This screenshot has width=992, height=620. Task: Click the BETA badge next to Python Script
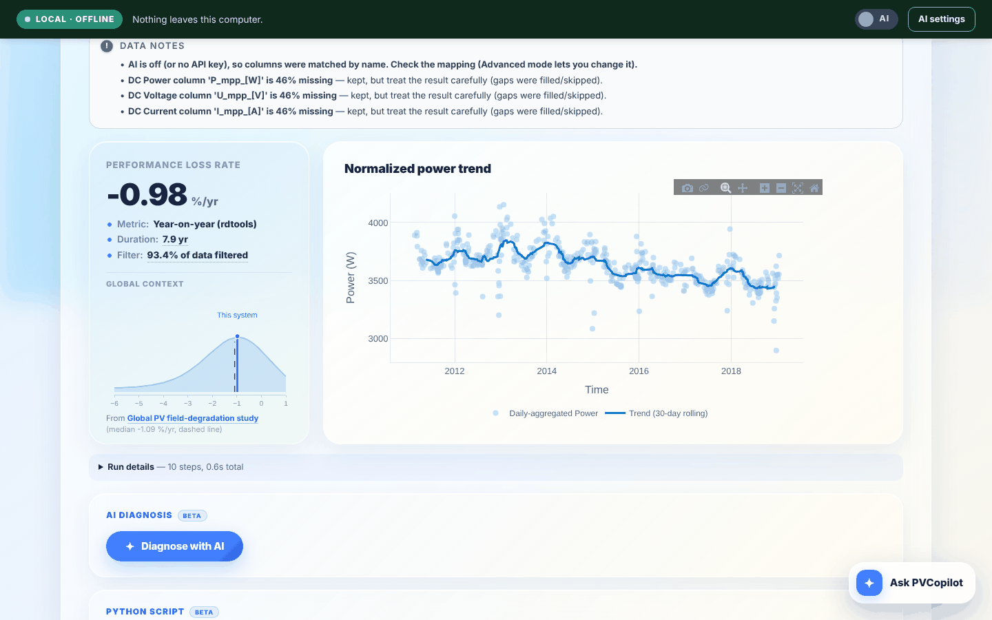tap(204, 612)
